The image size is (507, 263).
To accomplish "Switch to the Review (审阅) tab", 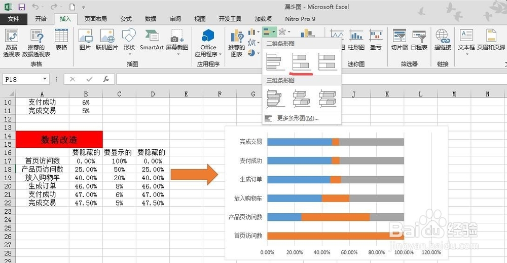I will tap(175, 19).
